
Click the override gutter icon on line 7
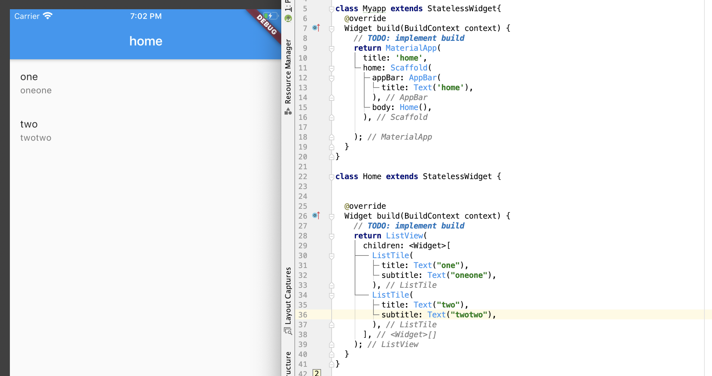tap(316, 28)
